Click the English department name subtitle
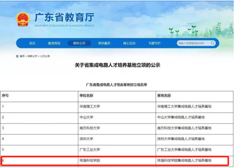235x168 pixels. point(64,26)
